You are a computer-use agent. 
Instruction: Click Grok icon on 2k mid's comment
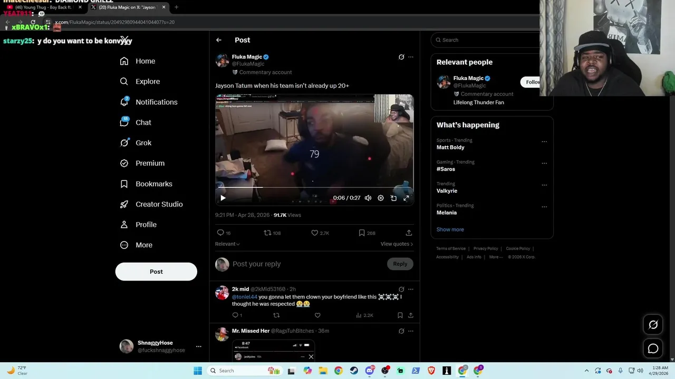[401, 289]
